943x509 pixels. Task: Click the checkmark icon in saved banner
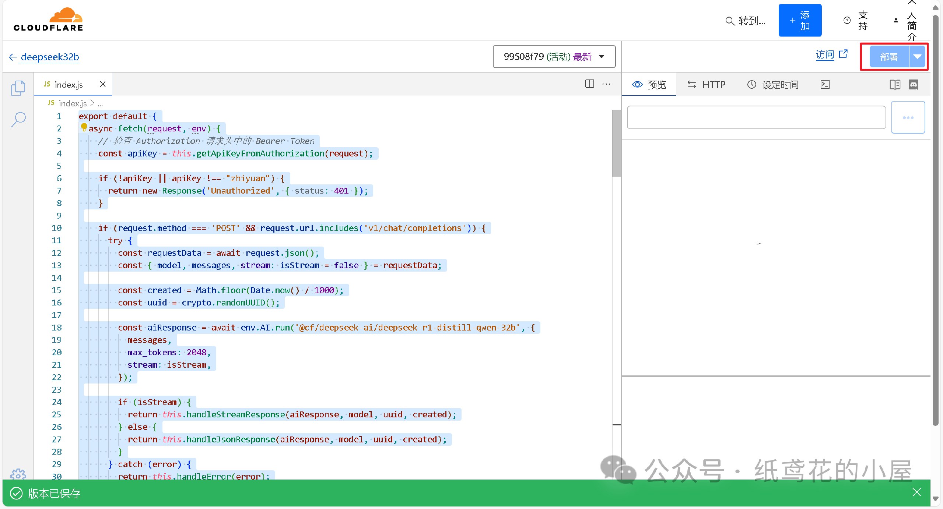tap(16, 493)
